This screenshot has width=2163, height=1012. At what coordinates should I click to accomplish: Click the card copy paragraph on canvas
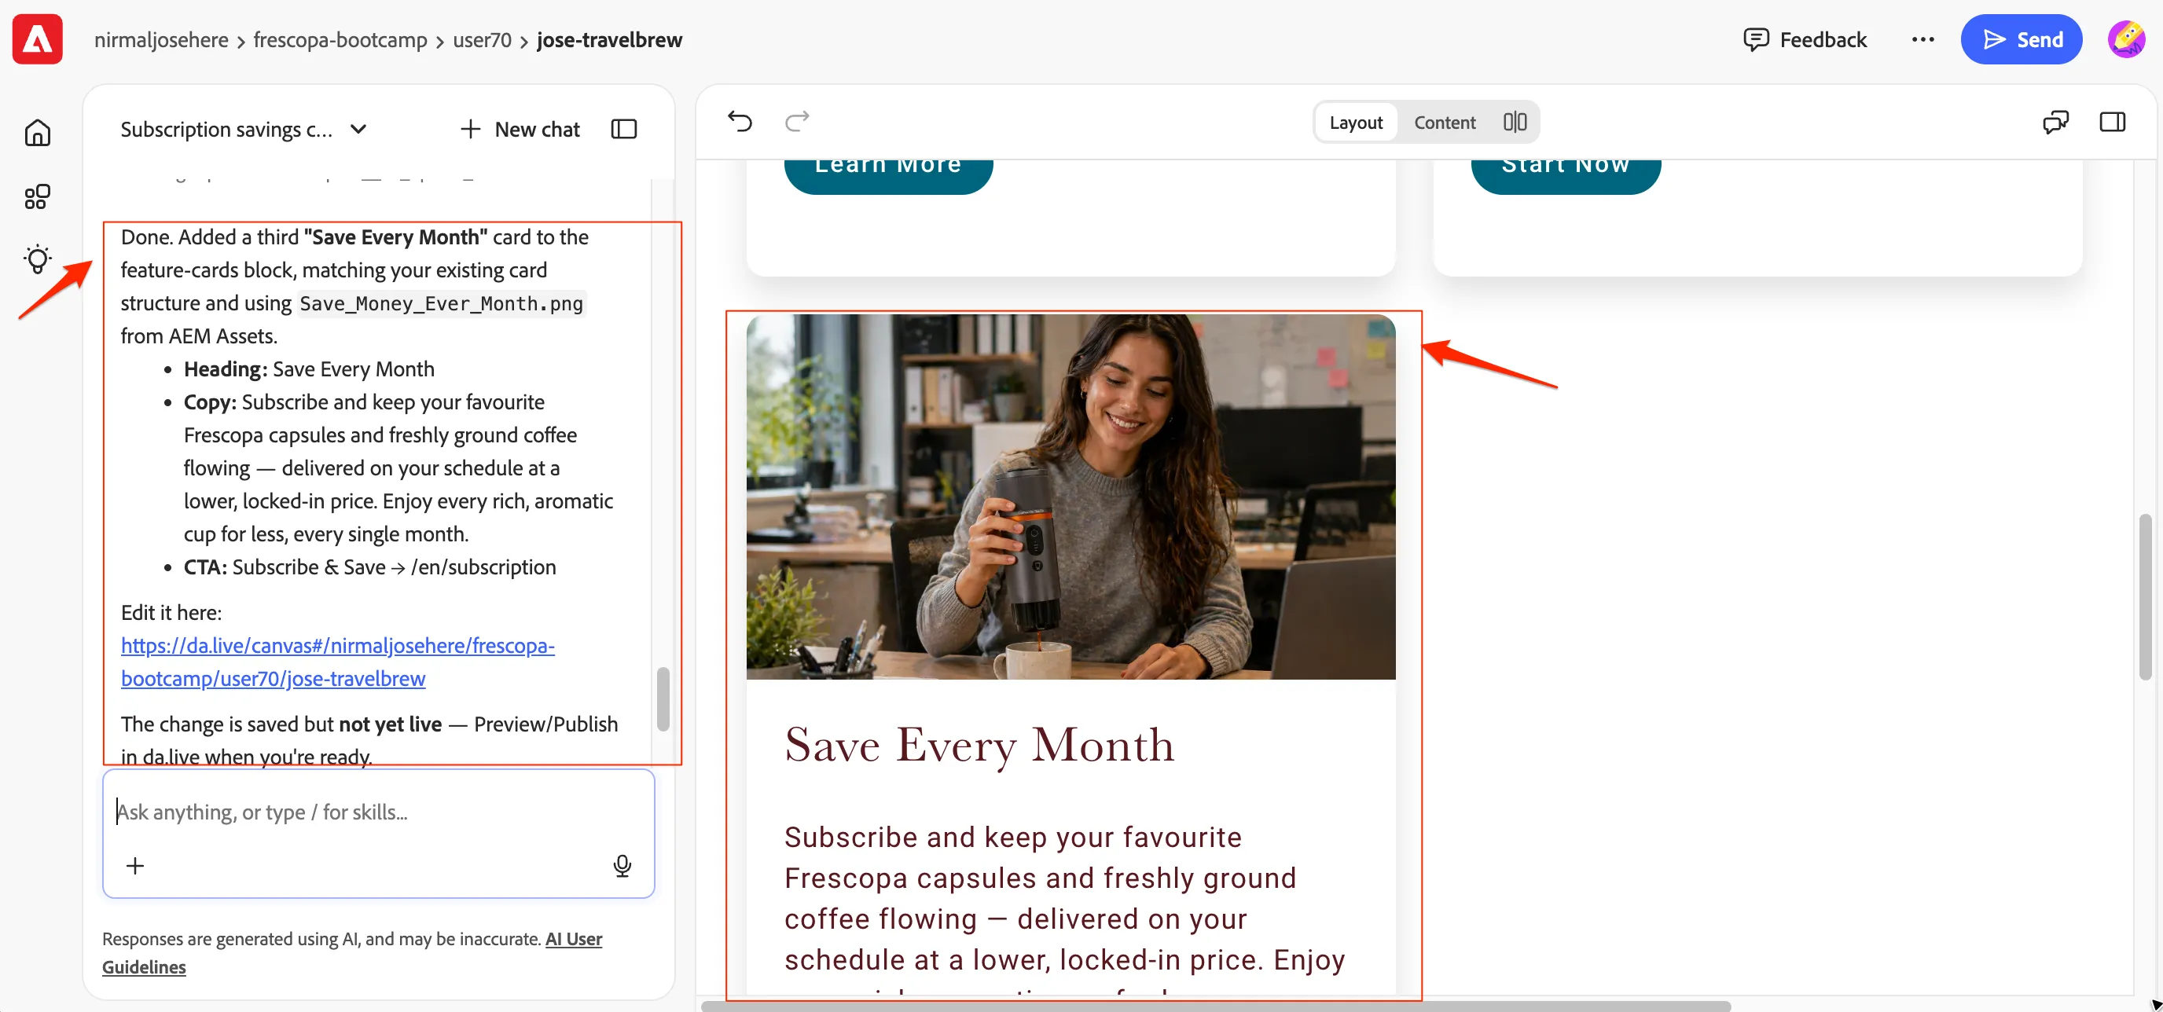click(1065, 908)
